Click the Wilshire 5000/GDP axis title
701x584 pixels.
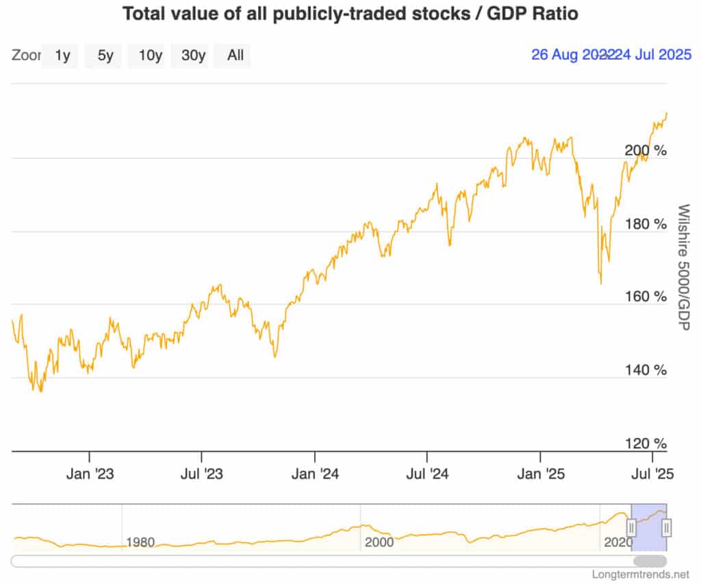click(x=682, y=268)
